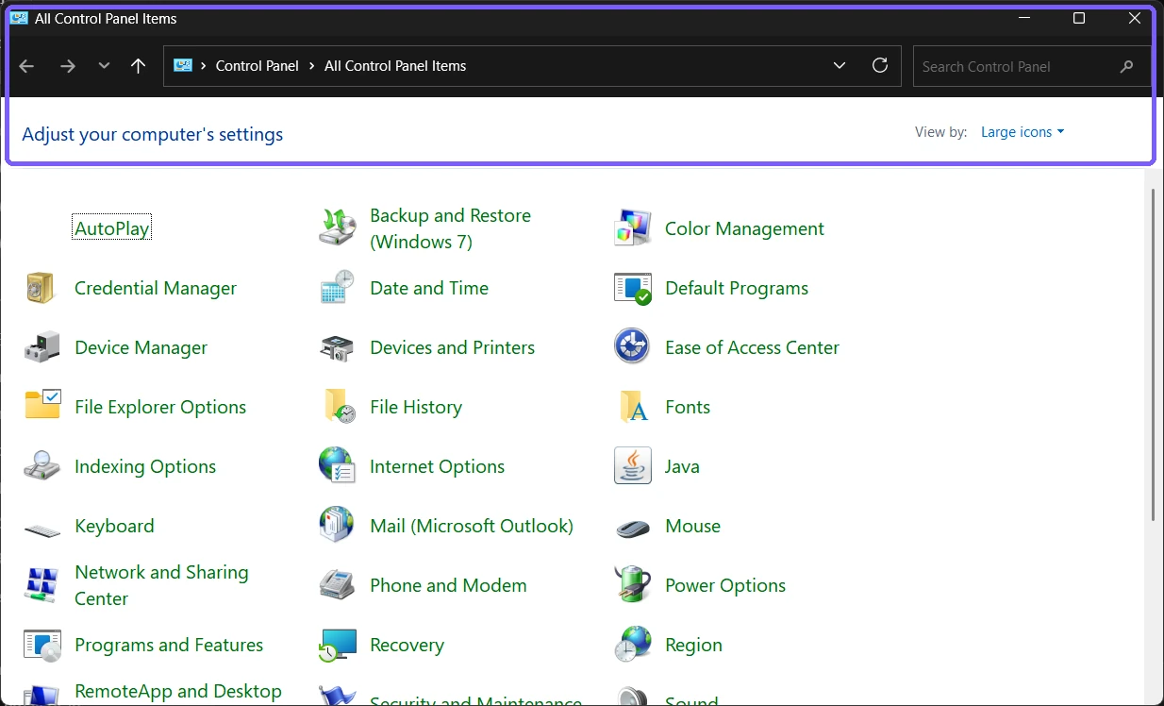Viewport: 1164px width, 706px height.
Task: Click the Control Panel title bar icon
Action: pos(19,18)
